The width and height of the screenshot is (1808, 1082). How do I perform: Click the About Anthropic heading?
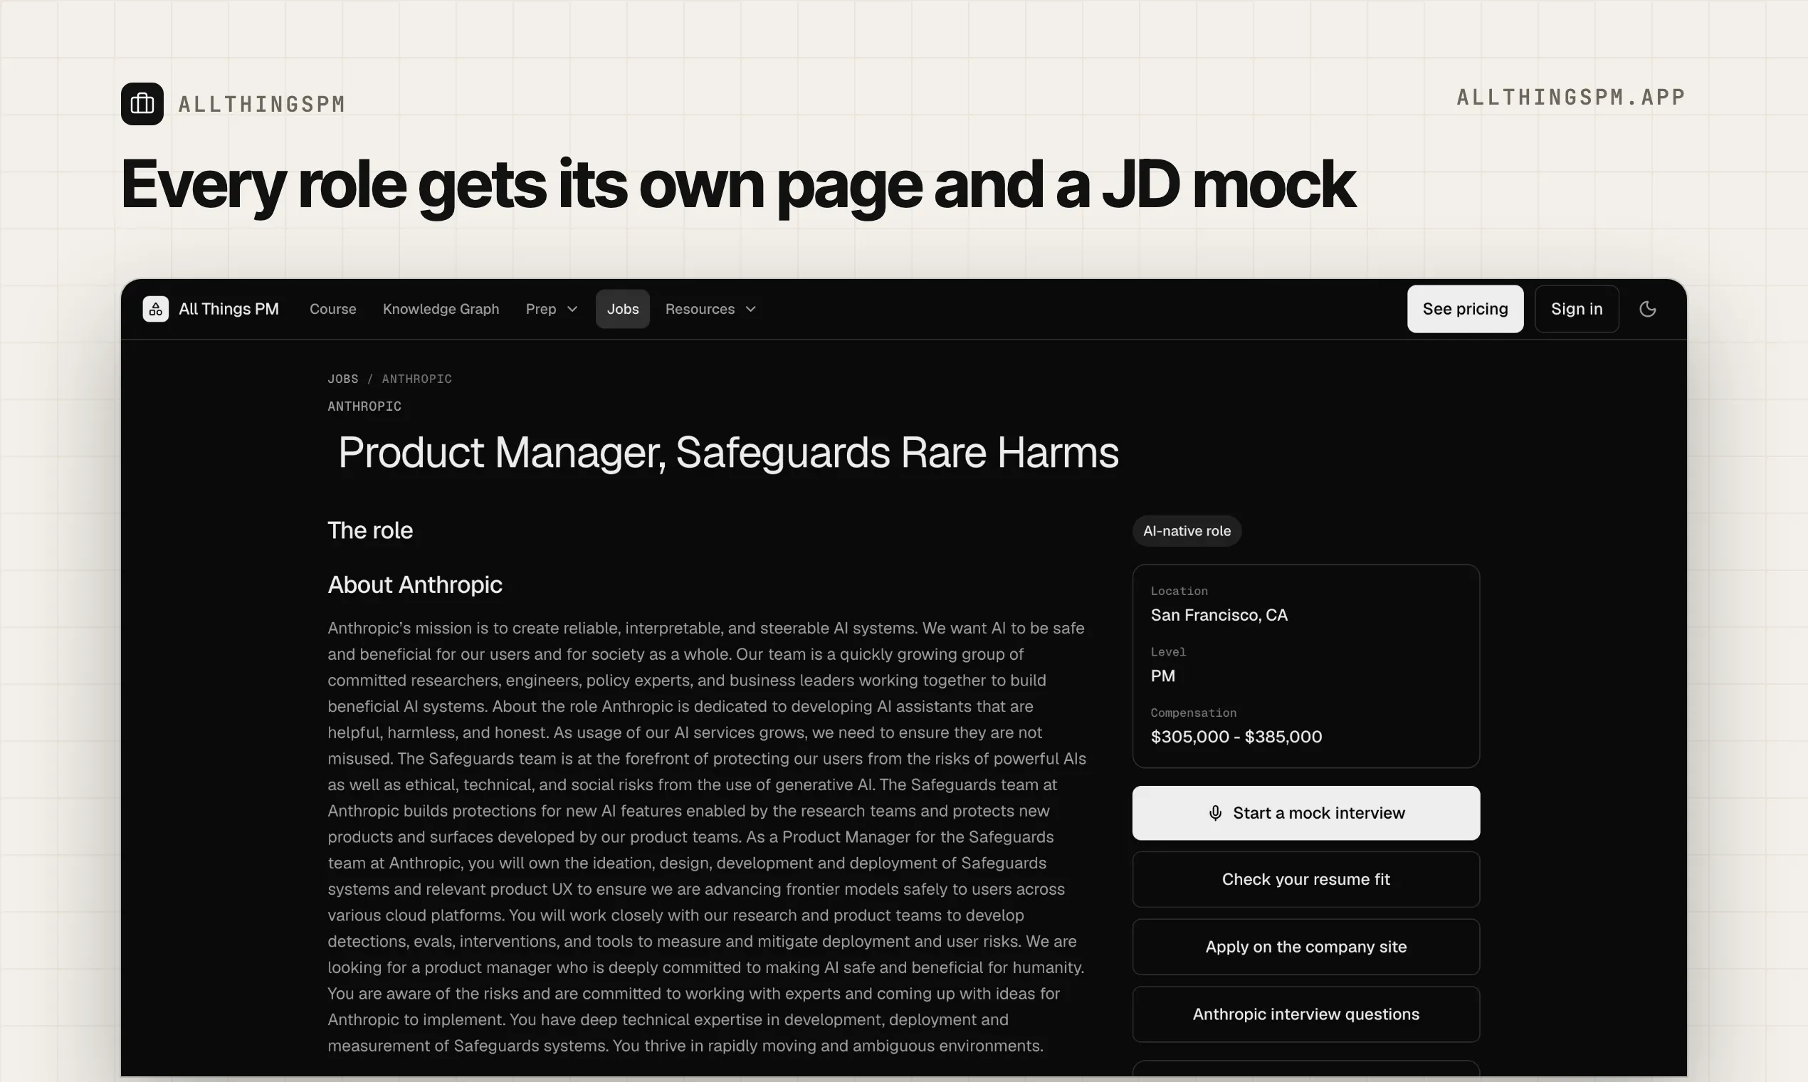coord(415,584)
